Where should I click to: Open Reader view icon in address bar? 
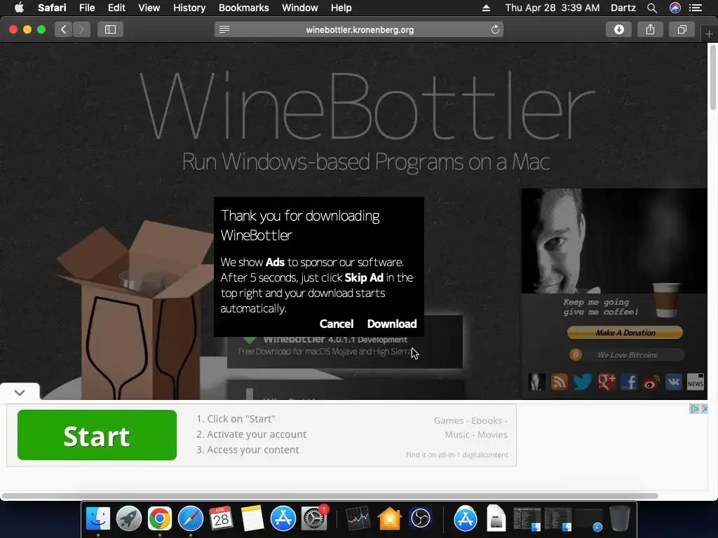[x=224, y=29]
